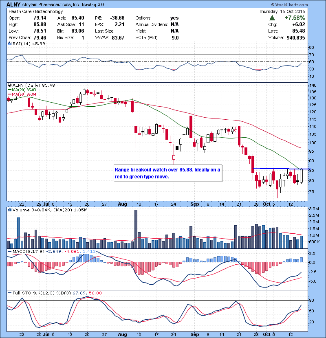
Task: Click the 2.5 label on the MACD axis
Action: 312,253
